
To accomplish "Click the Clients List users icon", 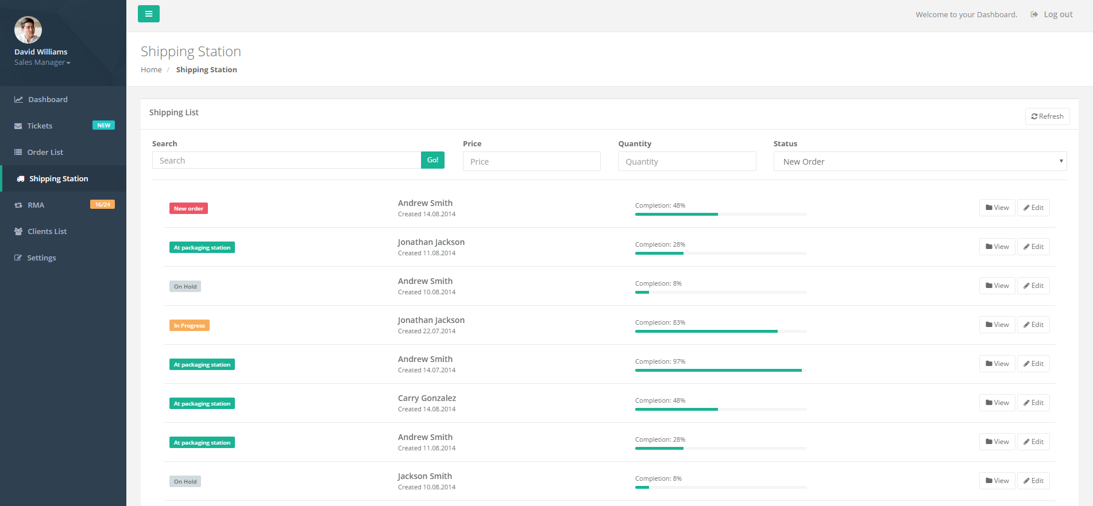I will click(18, 232).
